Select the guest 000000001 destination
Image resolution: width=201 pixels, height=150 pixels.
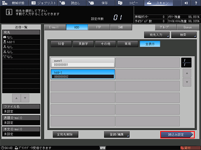coord(83,63)
